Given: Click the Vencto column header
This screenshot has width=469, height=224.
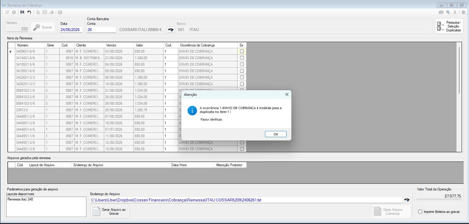Looking at the screenshot, I should [x=119, y=45].
